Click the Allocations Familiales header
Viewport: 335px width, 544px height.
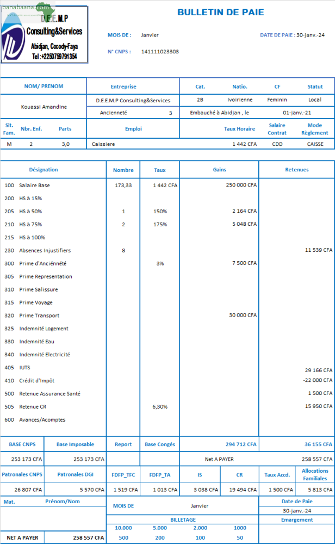coord(315,474)
